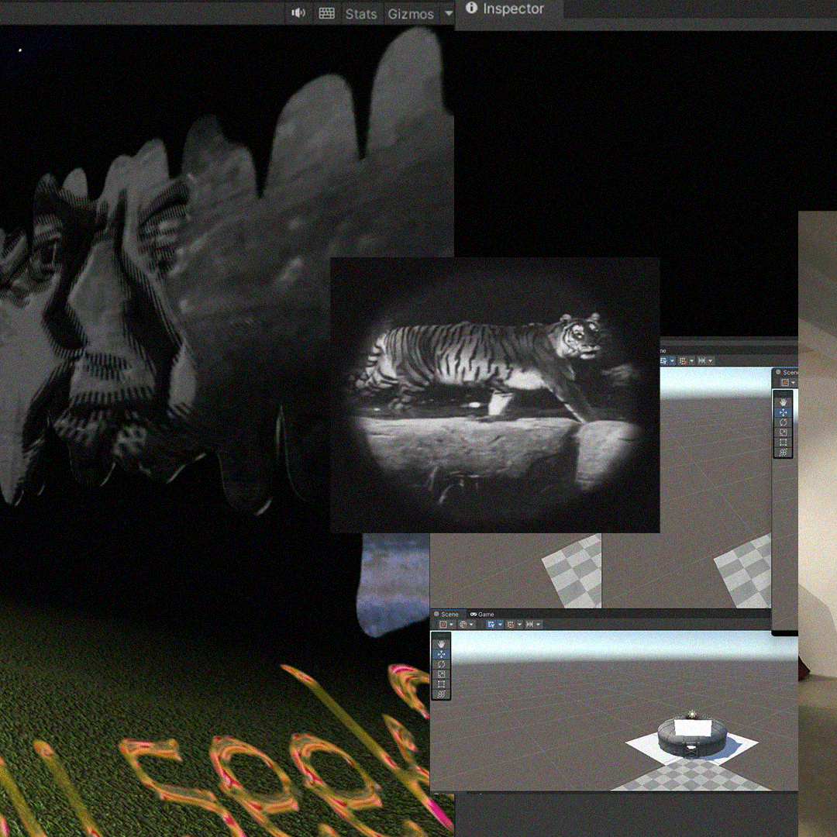Image resolution: width=837 pixels, height=837 pixels.
Task: Open snap increment dropdown in window behind tiger image
Action: pyautogui.click(x=711, y=361)
